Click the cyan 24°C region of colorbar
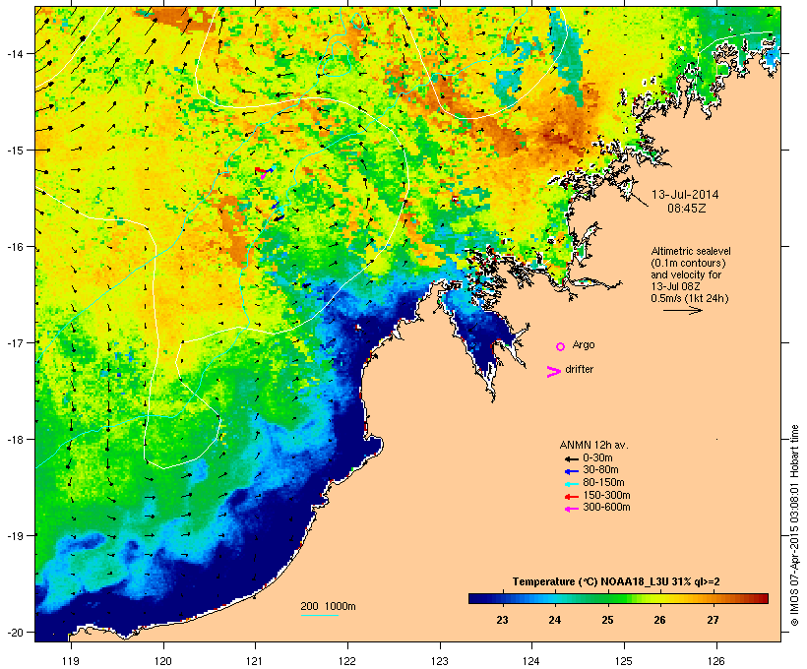Screen dimensions: 807x669 pos(555,598)
